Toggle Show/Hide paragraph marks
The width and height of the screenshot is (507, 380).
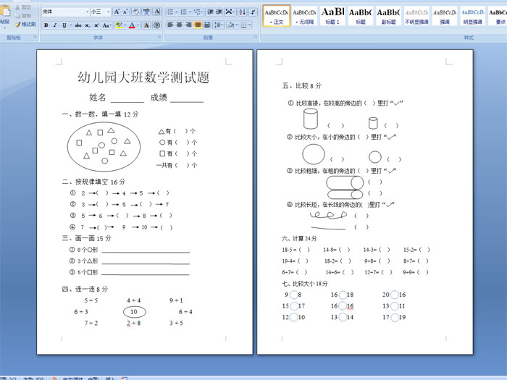(253, 12)
